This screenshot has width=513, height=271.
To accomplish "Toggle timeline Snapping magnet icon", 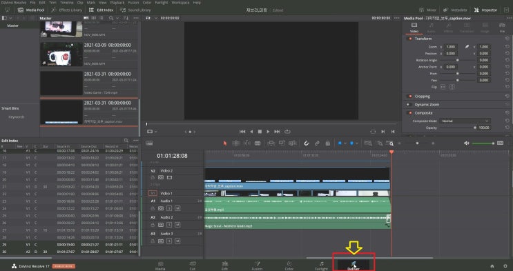I will point(307,143).
